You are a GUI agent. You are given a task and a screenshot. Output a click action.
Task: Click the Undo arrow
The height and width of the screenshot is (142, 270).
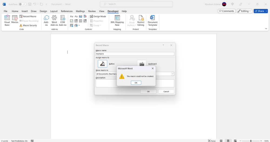(35, 4)
